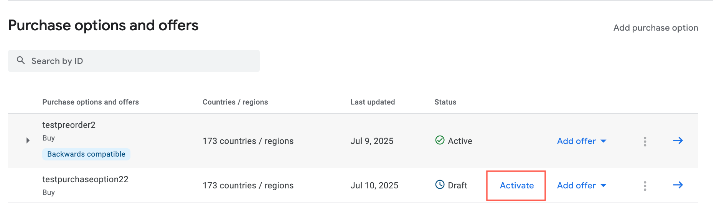The height and width of the screenshot is (206, 719).
Task: Open testpreorder2 details with the arrow icon
Action: [678, 141]
